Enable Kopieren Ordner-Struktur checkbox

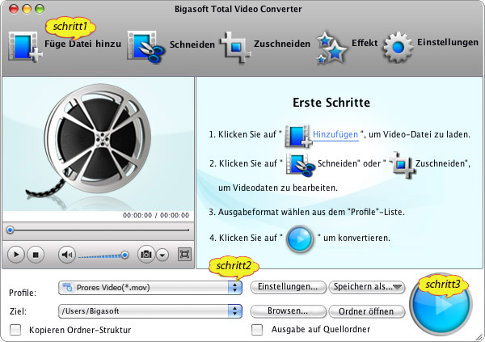click(x=15, y=330)
